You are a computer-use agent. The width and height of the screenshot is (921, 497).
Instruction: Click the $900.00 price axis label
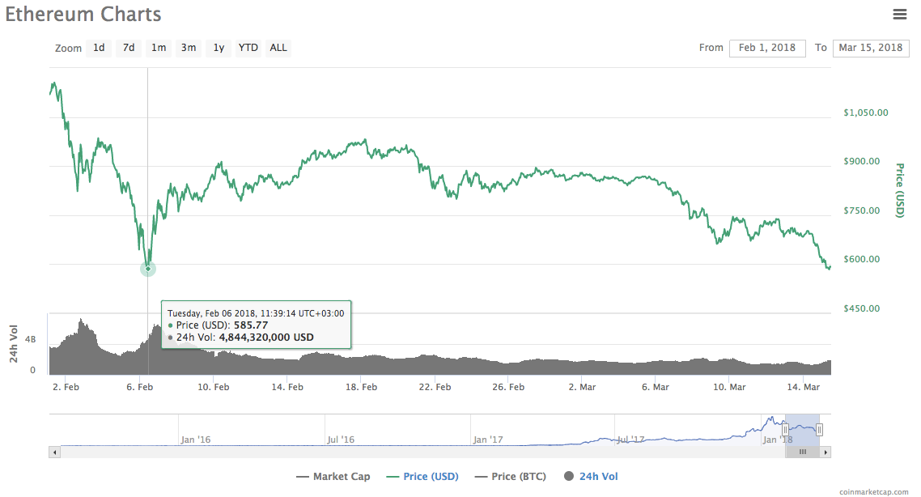[x=862, y=162]
